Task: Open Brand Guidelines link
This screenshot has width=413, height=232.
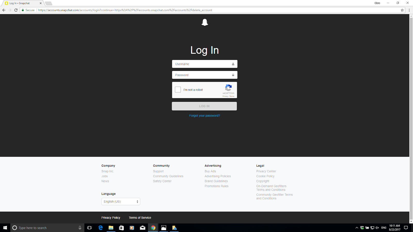Action: [x=216, y=181]
